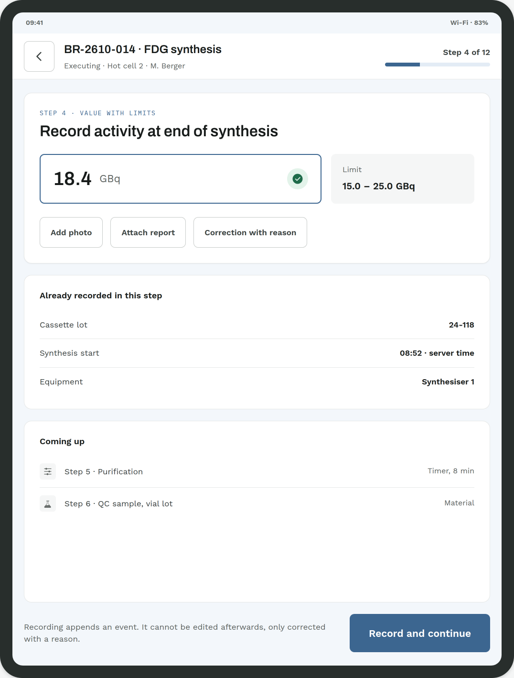The width and height of the screenshot is (514, 678).
Task: Click '08:52 · server time' value
Action: pyautogui.click(x=437, y=353)
